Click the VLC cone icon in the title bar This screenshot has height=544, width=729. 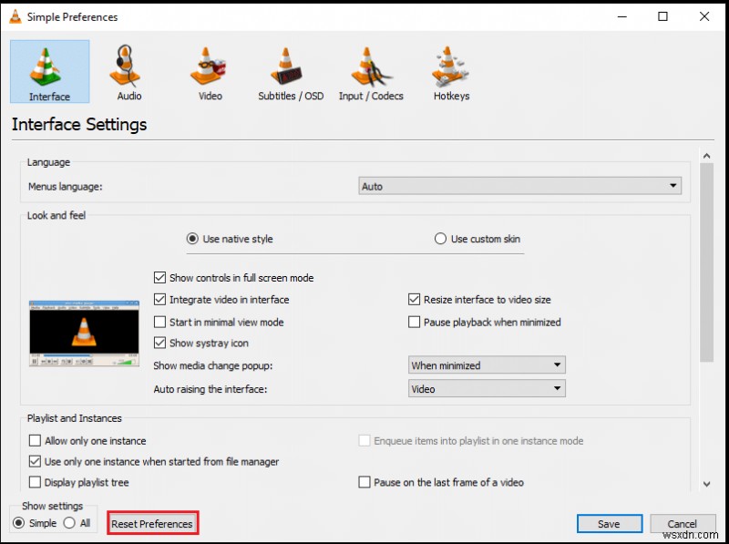click(15, 16)
